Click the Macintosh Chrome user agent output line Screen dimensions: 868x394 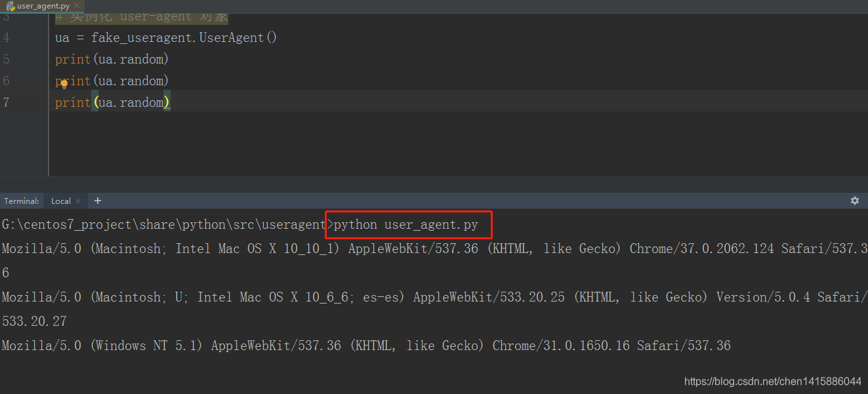[x=433, y=248]
